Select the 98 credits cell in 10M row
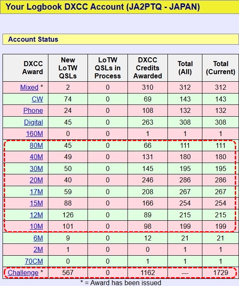239x286 pixels. [148, 226]
